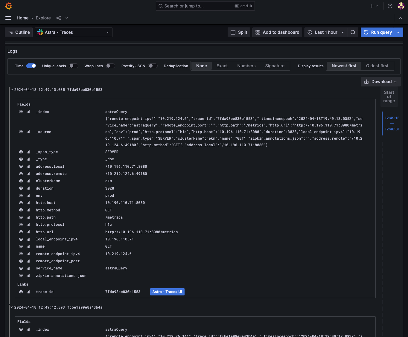Image resolution: width=408 pixels, height=337 pixels.
Task: Toggle eye icon for _index field
Action: pos(21,112)
